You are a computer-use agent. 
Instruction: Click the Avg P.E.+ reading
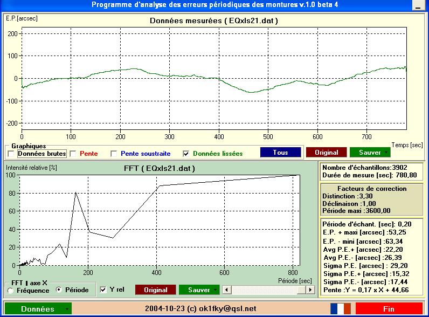click(x=363, y=250)
